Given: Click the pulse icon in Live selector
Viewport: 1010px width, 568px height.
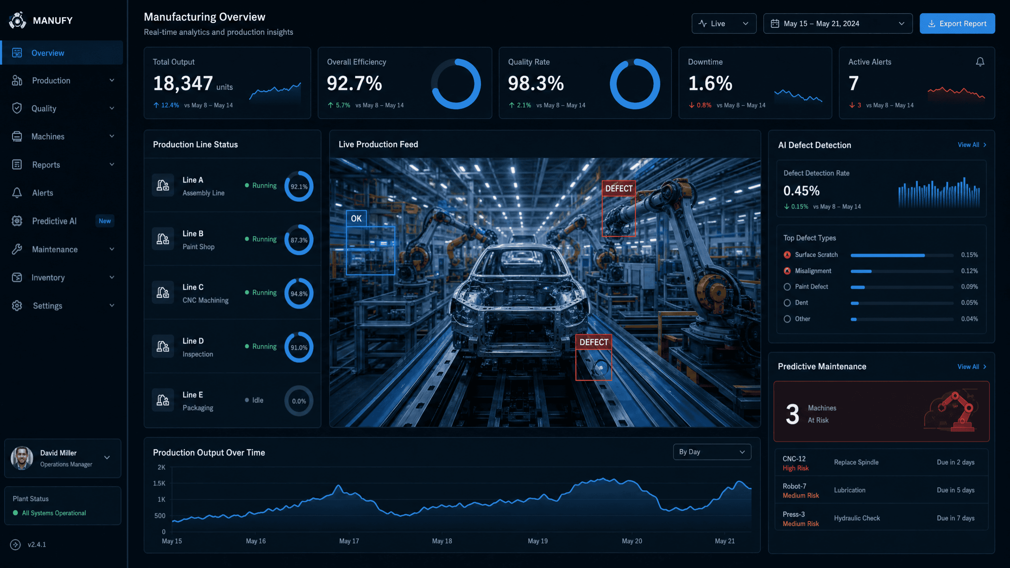Looking at the screenshot, I should pyautogui.click(x=703, y=24).
